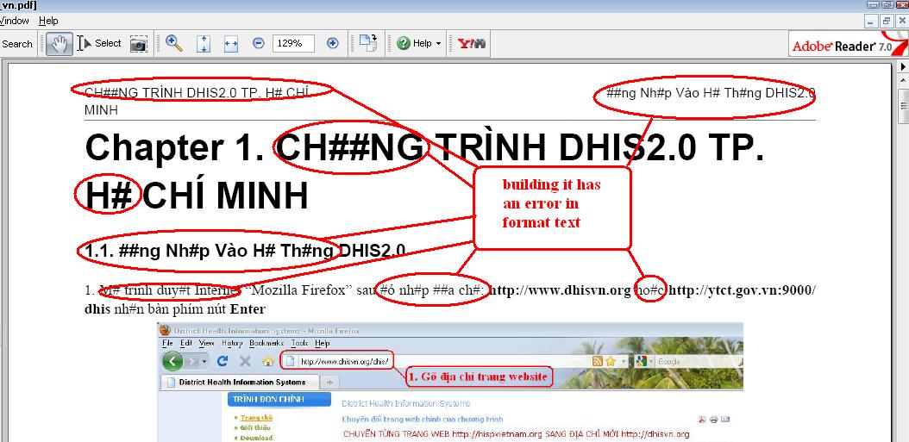909x442 pixels.
Task: Click the small arrow above the scrollbar
Action: (903, 66)
